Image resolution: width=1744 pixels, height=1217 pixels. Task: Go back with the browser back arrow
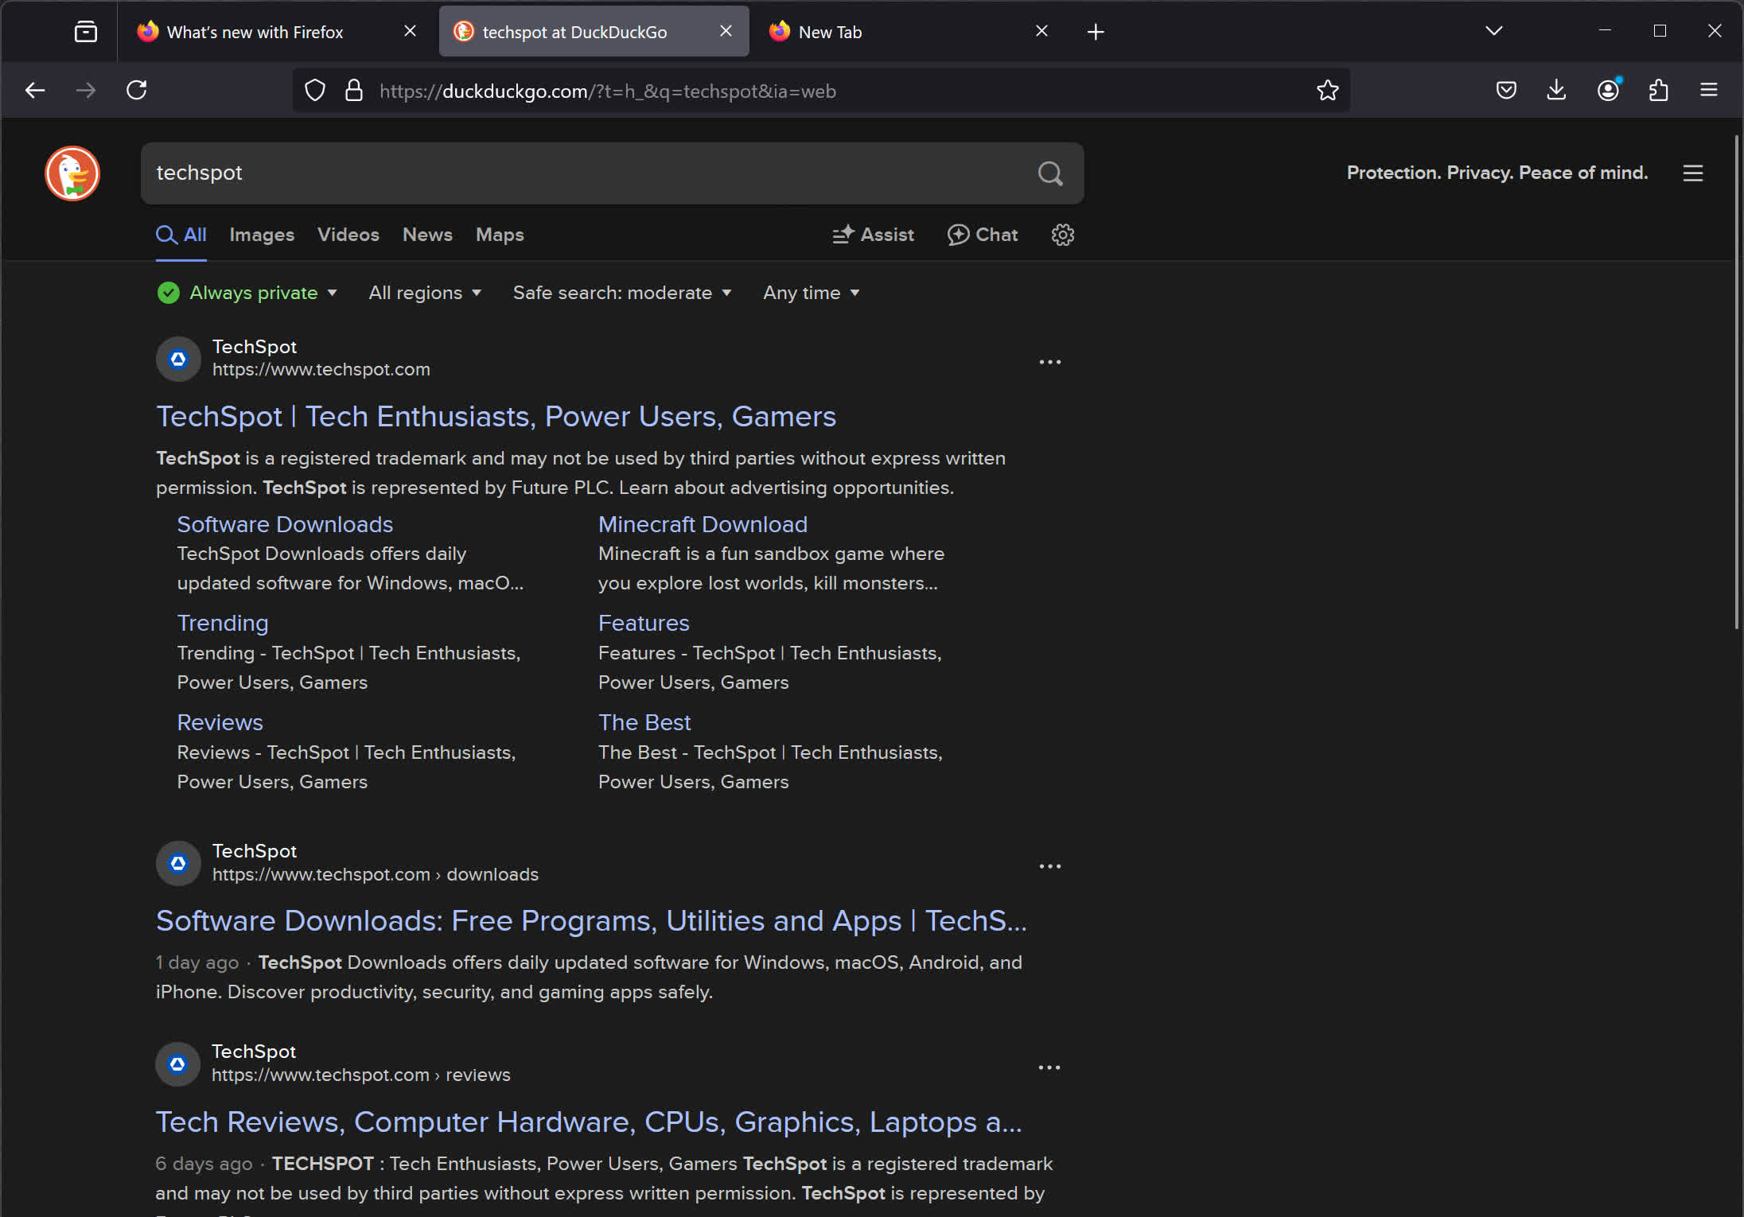pyautogui.click(x=35, y=91)
